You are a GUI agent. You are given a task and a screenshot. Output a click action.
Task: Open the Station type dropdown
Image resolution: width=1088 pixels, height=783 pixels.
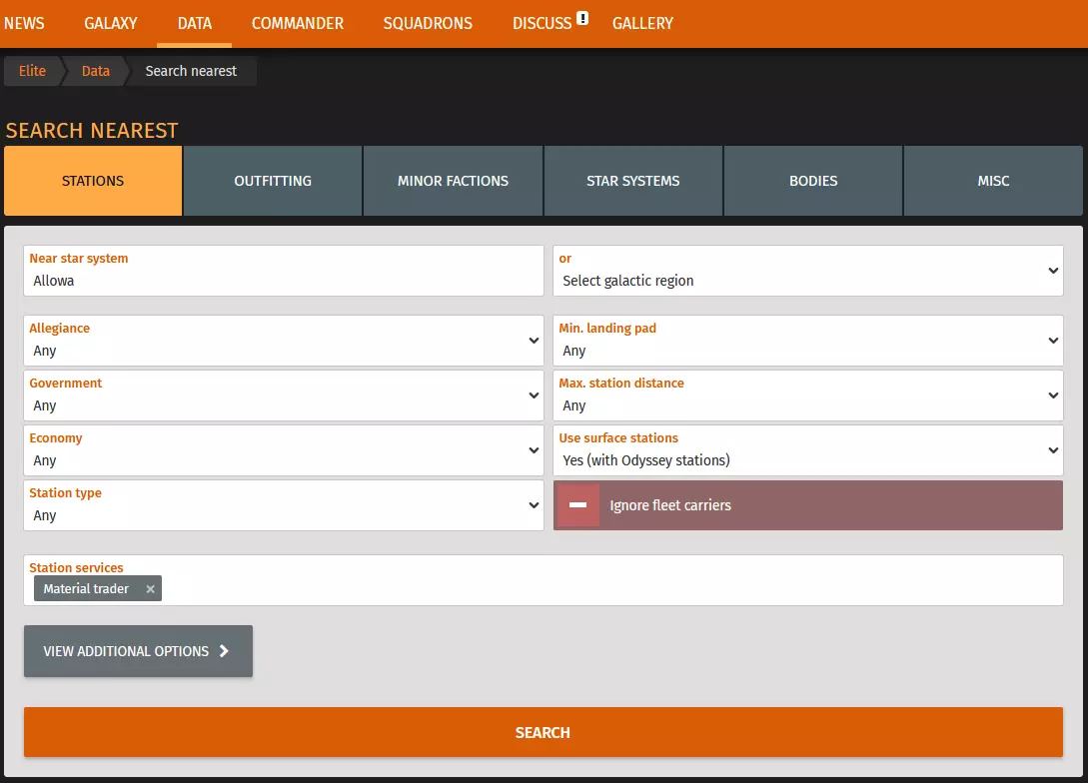(284, 505)
